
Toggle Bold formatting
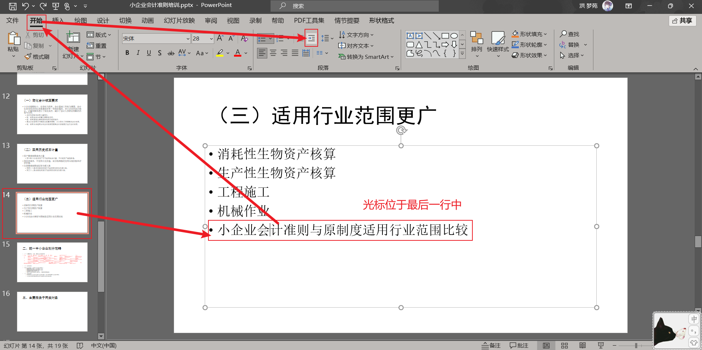(127, 53)
